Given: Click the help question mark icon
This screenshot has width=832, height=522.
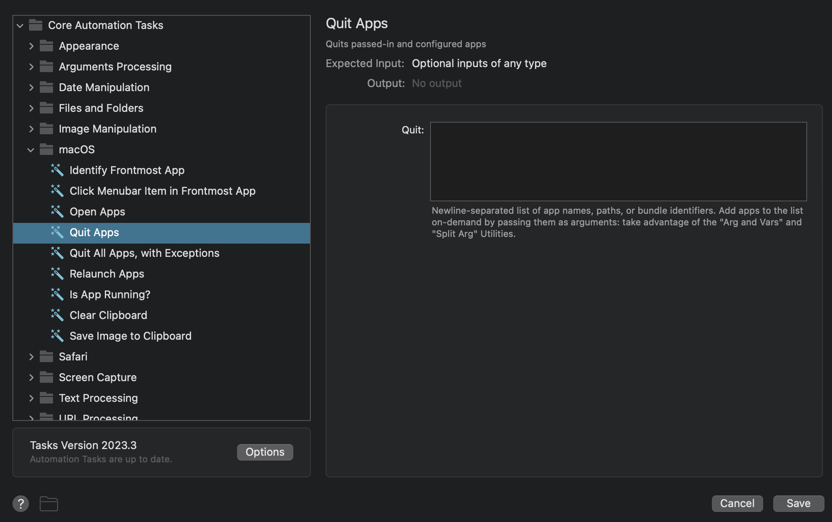Looking at the screenshot, I should (21, 504).
